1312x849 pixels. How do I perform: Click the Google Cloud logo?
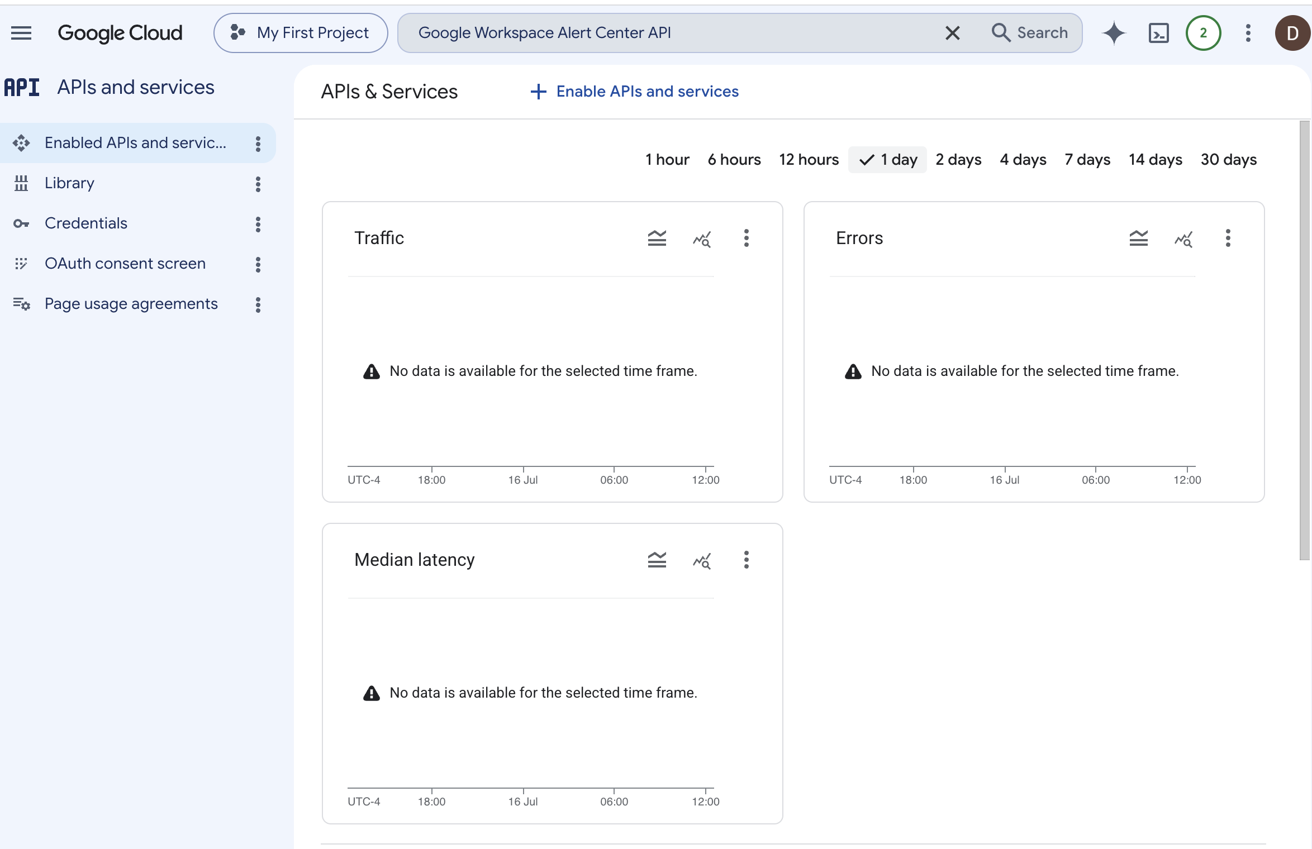(120, 33)
